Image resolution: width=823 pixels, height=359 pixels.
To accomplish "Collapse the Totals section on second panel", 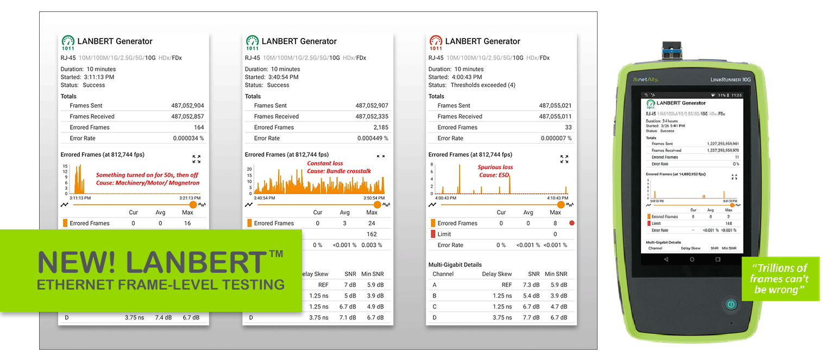I will [253, 96].
